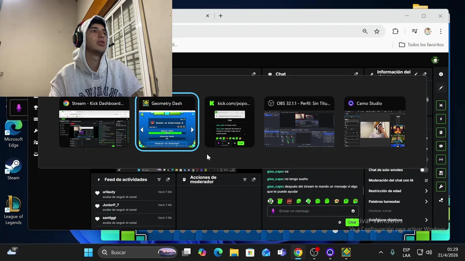Select red emote in chat emote row
Screen dimensions: 465x261
click(x=289, y=201)
